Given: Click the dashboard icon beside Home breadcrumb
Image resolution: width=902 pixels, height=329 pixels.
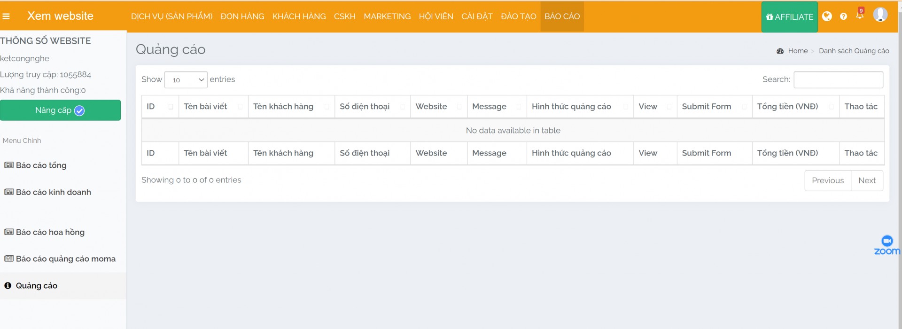Looking at the screenshot, I should 780,51.
